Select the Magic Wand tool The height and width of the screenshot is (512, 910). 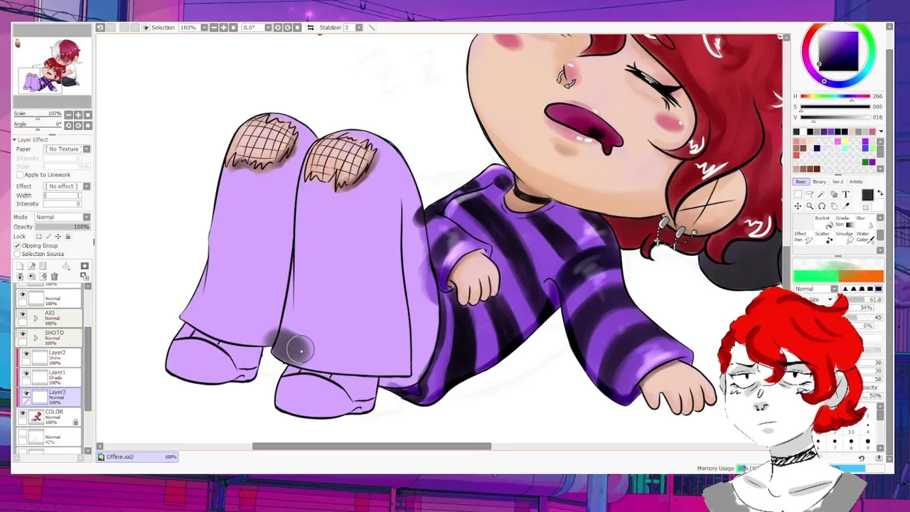click(x=821, y=194)
